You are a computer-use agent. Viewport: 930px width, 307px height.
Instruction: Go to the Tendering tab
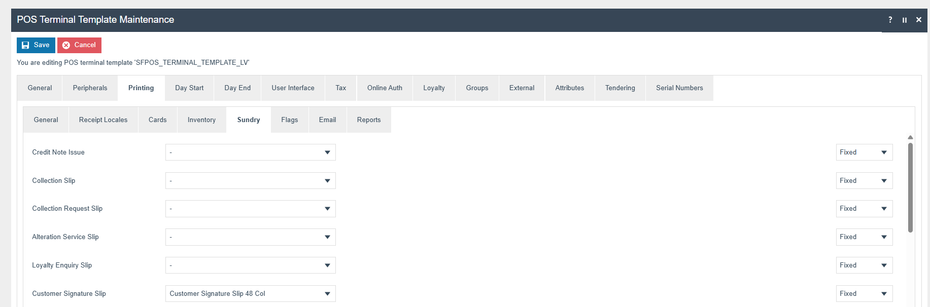(619, 88)
